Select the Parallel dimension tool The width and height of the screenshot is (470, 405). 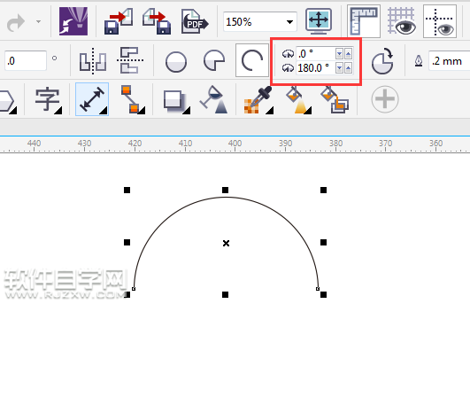click(x=92, y=99)
